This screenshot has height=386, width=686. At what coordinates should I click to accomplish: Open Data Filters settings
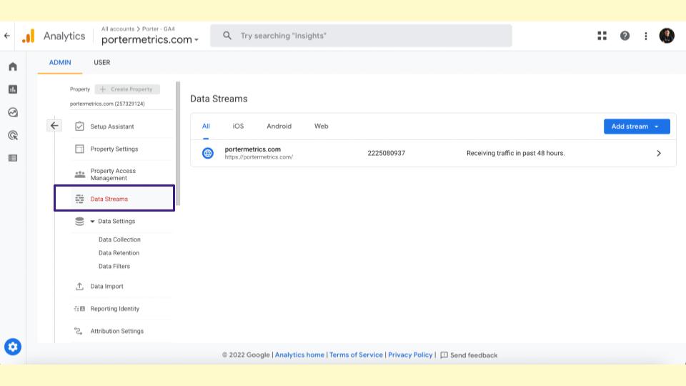tap(114, 266)
